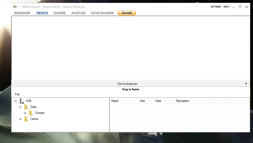The width and height of the screenshot is (253, 143).
Task: Sort the list by Name column header
Action: coord(124,101)
